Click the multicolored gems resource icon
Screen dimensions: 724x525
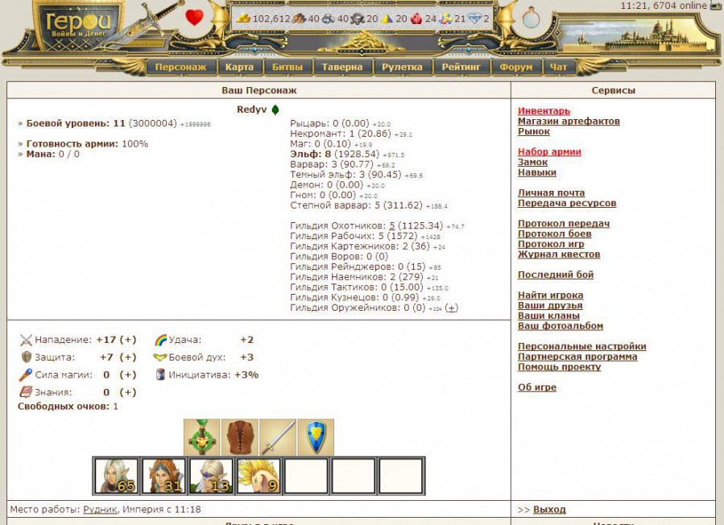445,19
